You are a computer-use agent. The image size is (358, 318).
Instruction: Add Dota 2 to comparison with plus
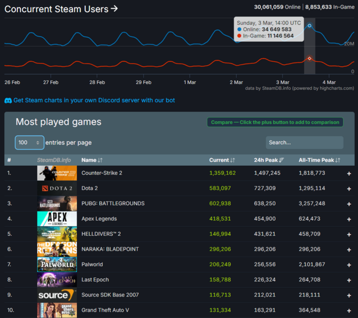tap(349, 189)
